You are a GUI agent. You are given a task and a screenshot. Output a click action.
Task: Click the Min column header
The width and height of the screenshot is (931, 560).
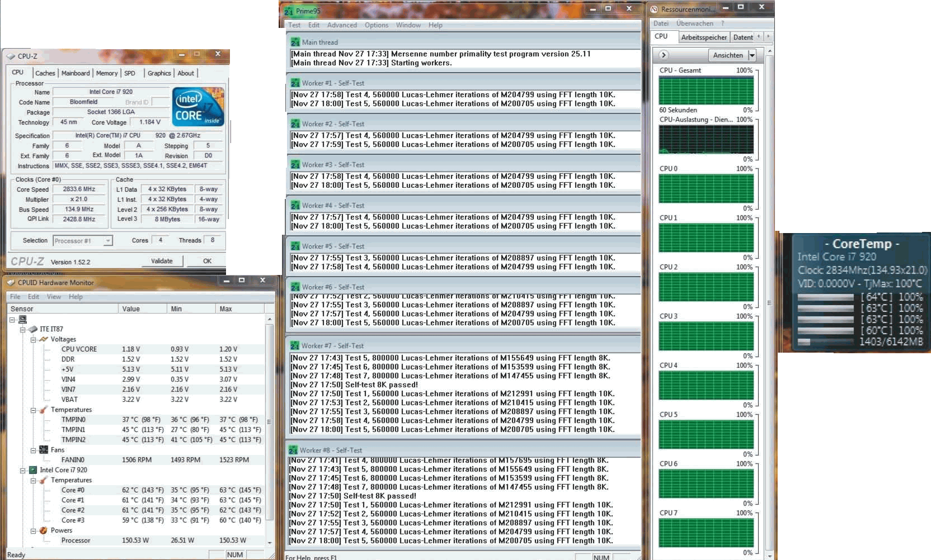pos(191,309)
